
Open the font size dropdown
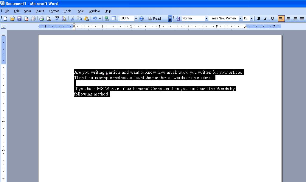click(x=251, y=18)
